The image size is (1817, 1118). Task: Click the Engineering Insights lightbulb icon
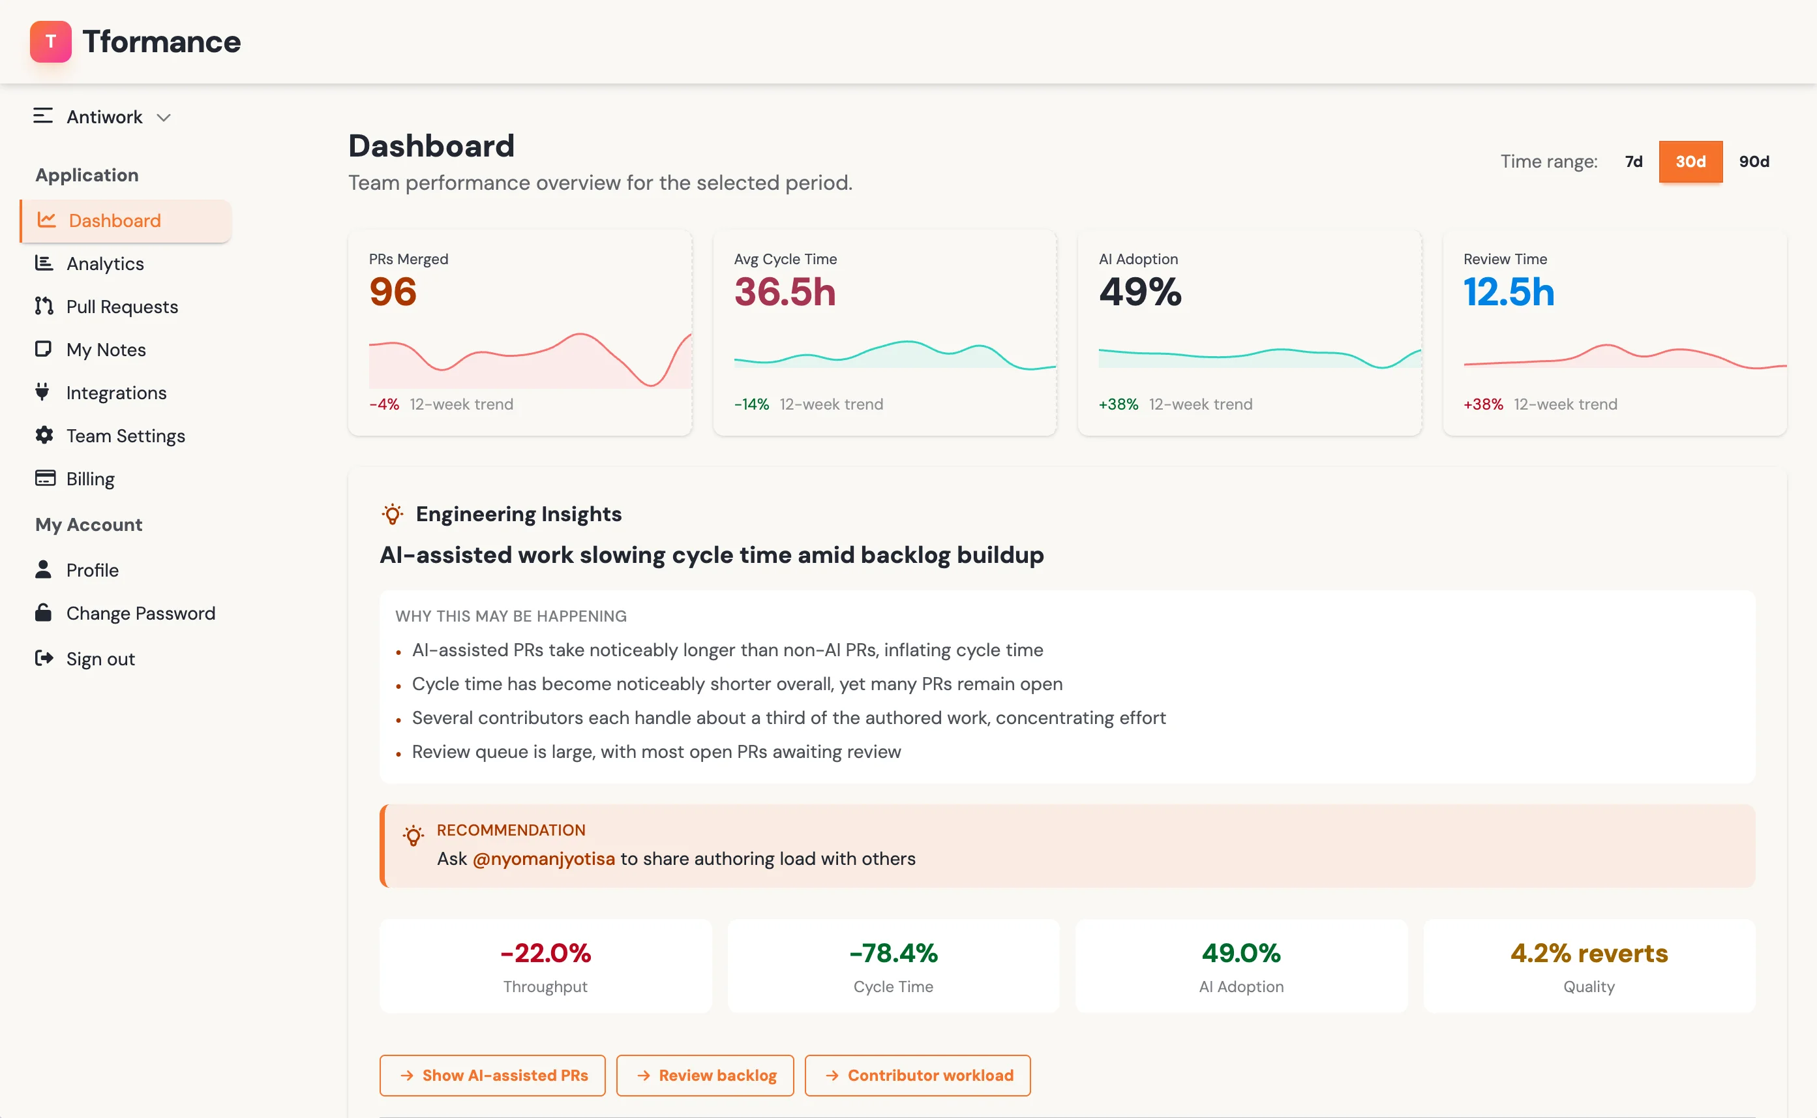click(393, 514)
